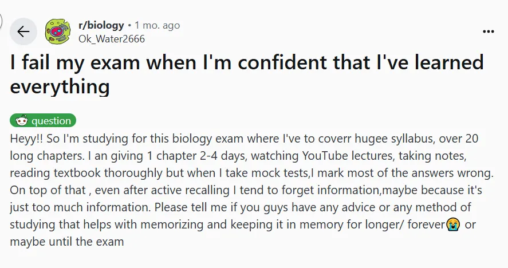Open the three-dot post options menu
This screenshot has width=508, height=268.
pyautogui.click(x=488, y=31)
